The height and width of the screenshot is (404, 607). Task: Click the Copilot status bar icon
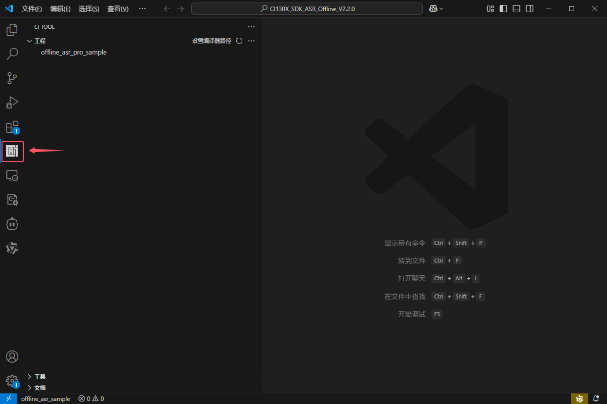pyautogui.click(x=580, y=399)
